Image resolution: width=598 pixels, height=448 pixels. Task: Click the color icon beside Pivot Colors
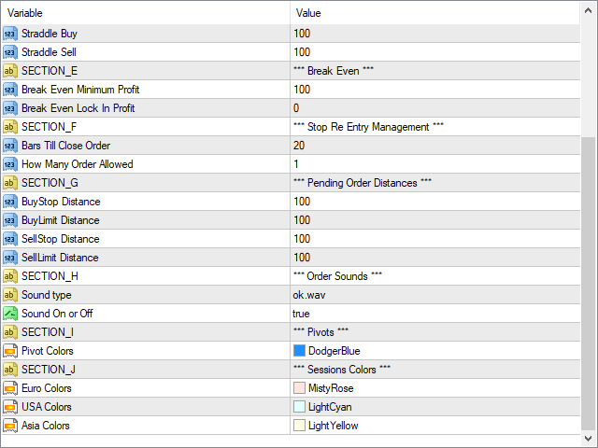(10, 351)
